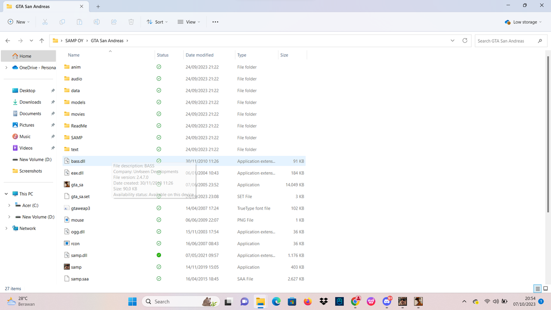Click the Copy toolbar icon
551x310 pixels.
tap(62, 22)
